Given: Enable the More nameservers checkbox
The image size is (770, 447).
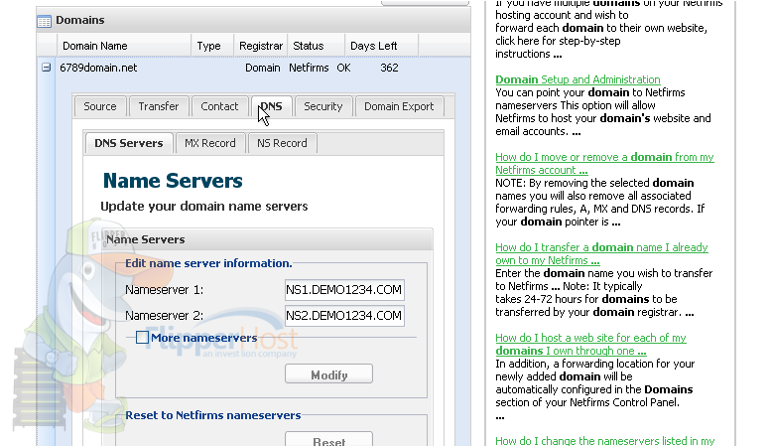Looking at the screenshot, I should tap(143, 338).
